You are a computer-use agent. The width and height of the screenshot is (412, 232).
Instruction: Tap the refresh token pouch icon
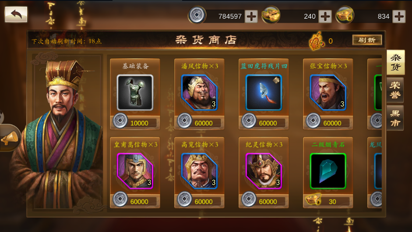click(x=317, y=41)
